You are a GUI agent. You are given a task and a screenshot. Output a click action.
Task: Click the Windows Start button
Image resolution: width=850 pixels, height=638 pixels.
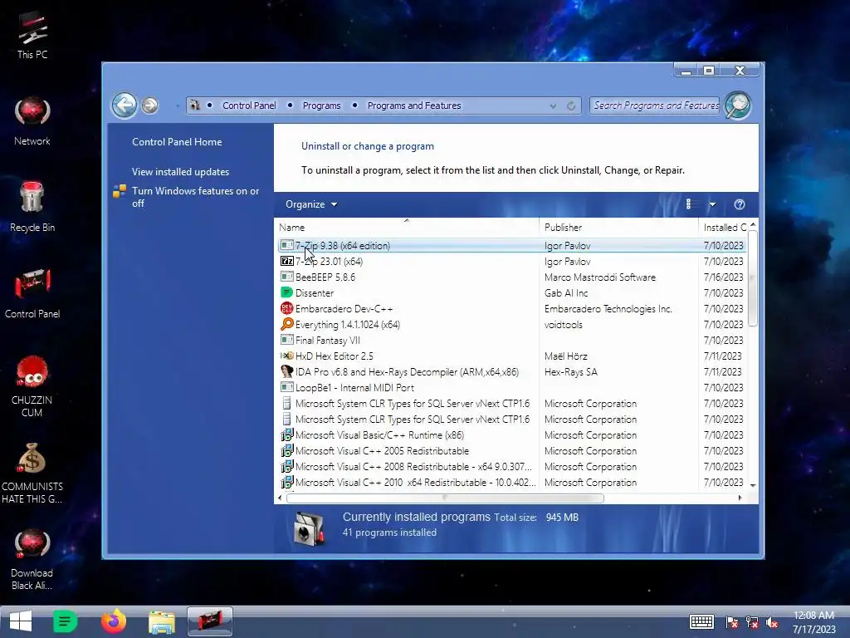pos(21,621)
